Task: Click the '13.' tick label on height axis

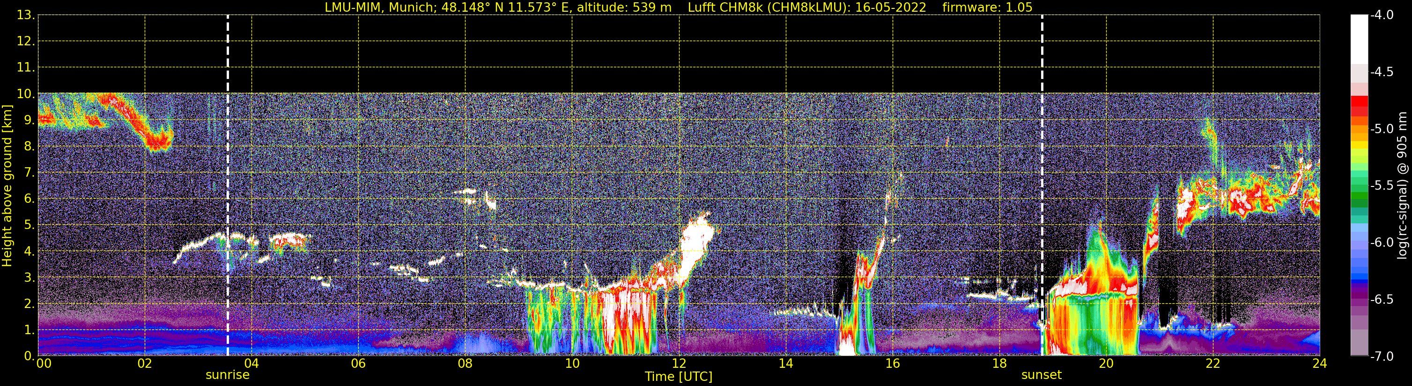Action: (26, 15)
